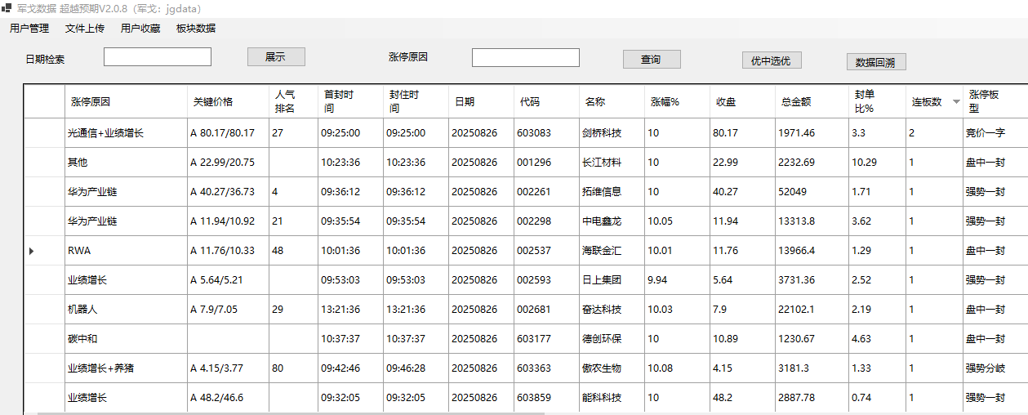Click the 优中选优 button
Image resolution: width=1028 pixels, height=415 pixels.
(x=772, y=60)
